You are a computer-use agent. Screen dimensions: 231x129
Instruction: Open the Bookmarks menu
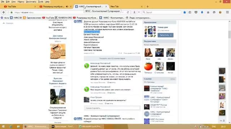(31, 2)
